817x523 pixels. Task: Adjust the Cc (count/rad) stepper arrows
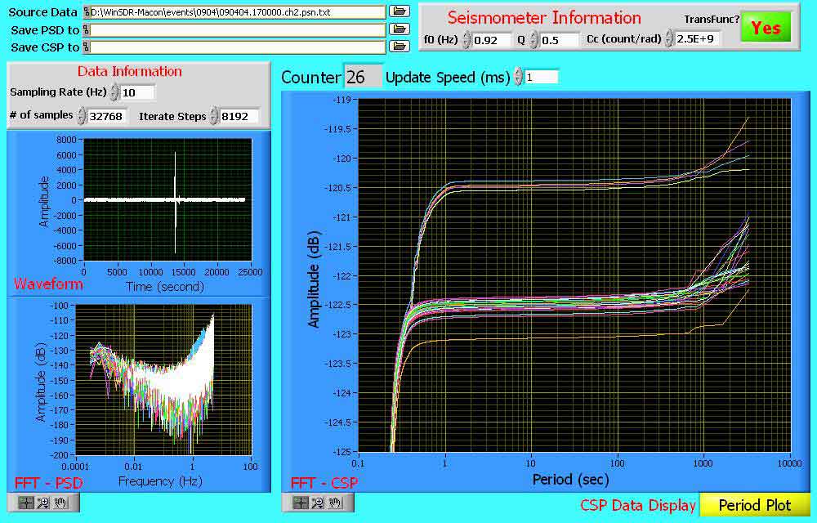(669, 38)
